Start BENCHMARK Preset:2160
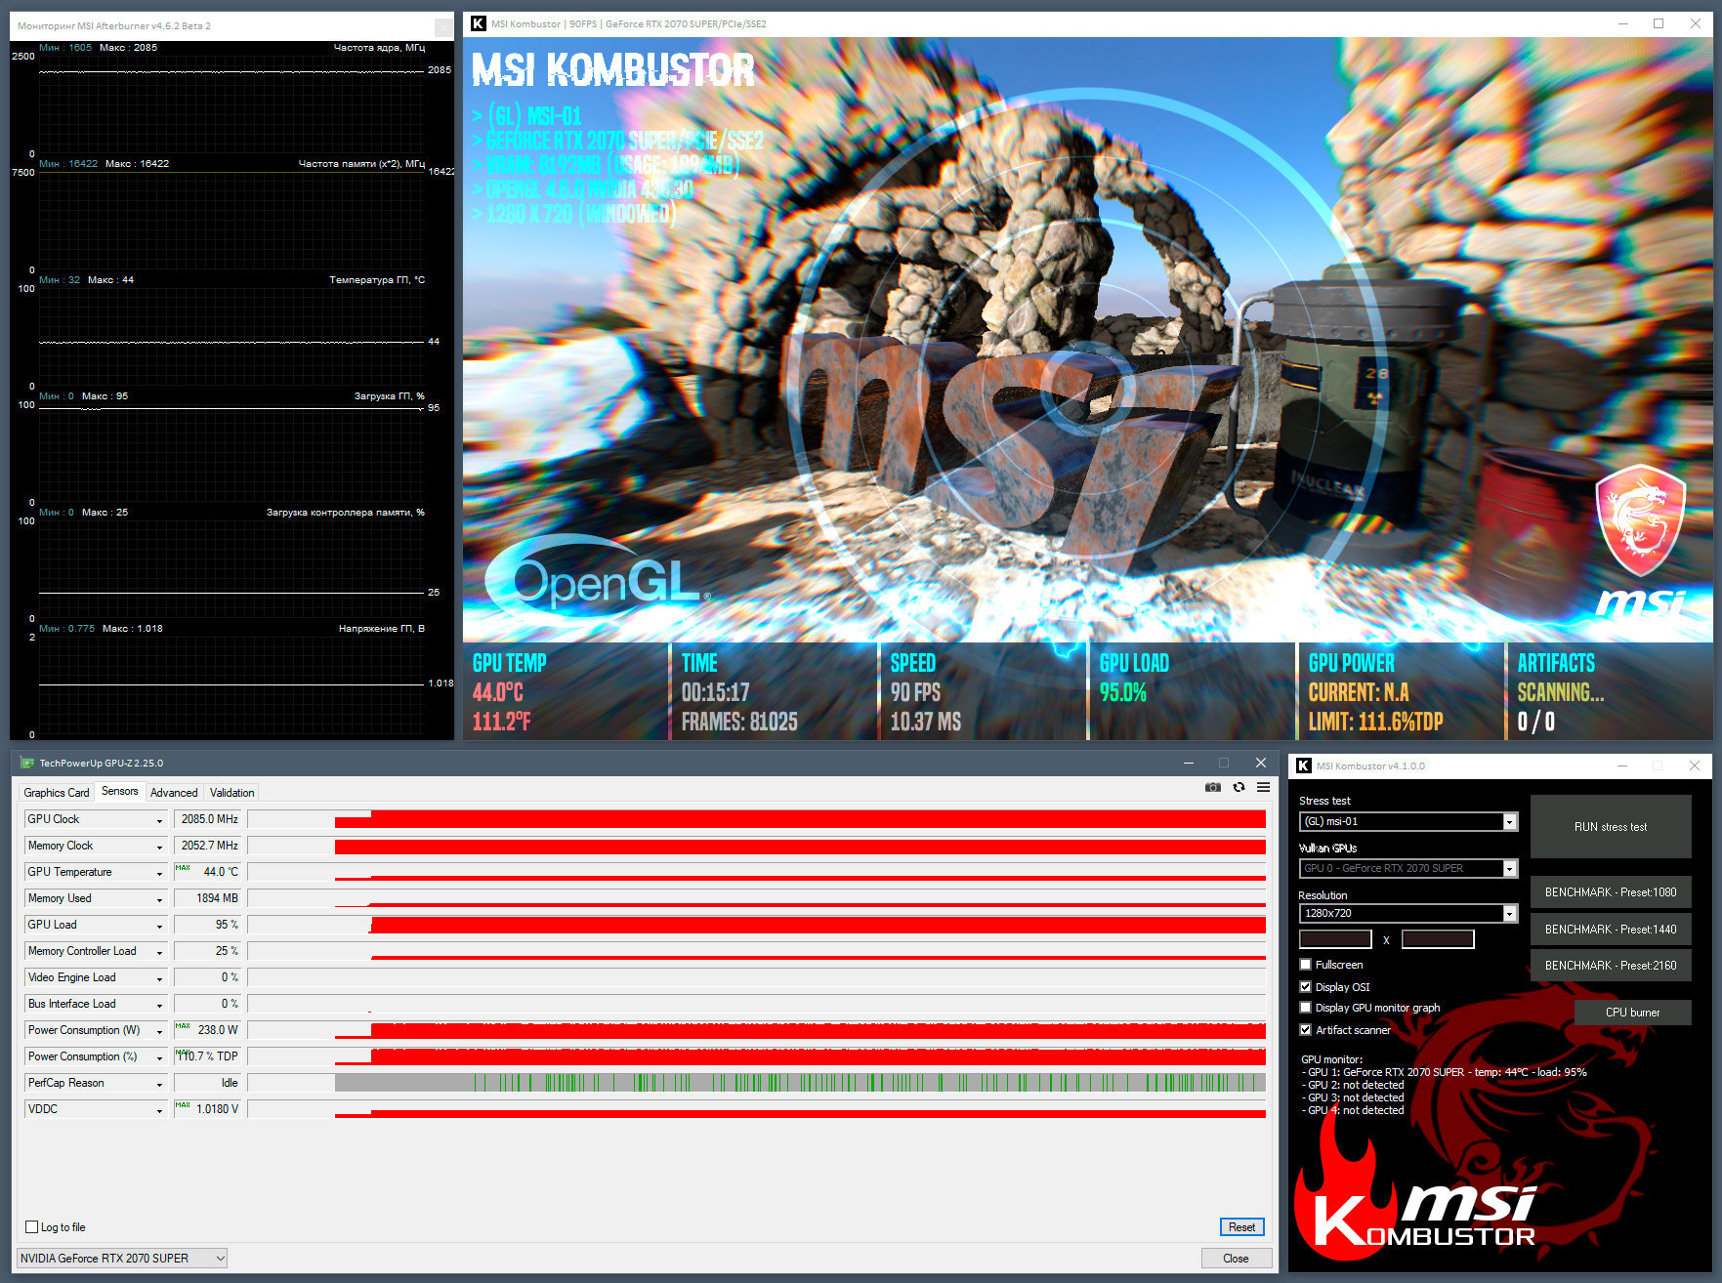 (1611, 966)
